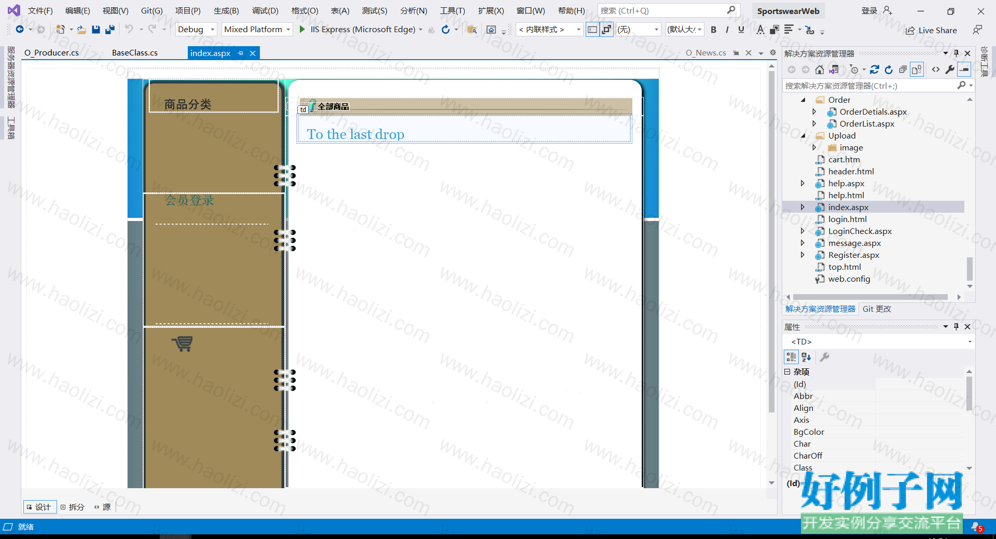Open the Git(G) menu

[152, 10]
